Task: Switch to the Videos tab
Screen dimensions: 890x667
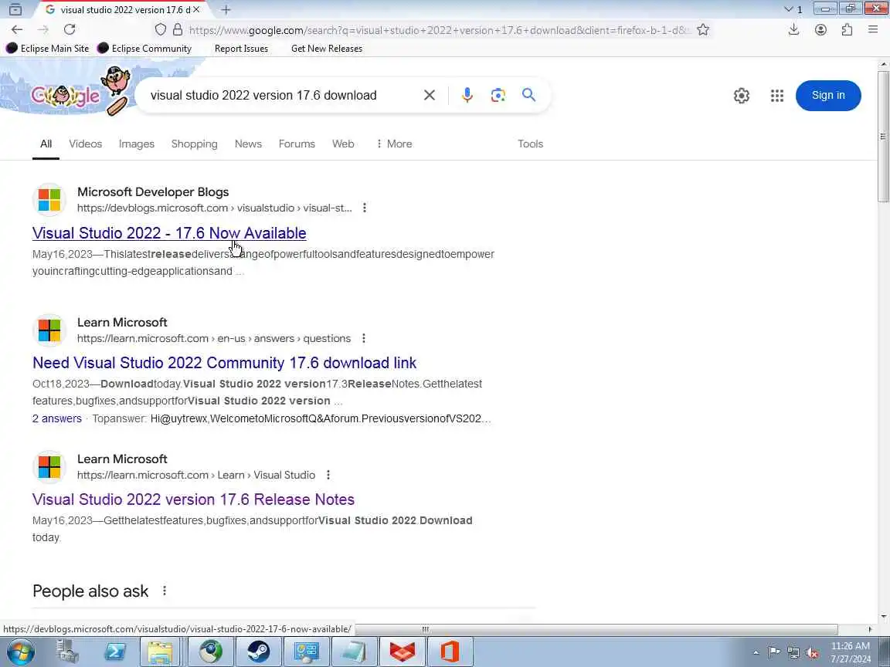Action: click(85, 144)
